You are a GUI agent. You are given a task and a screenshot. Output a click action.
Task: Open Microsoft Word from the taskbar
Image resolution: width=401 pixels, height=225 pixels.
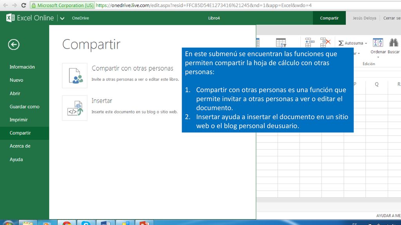tap(105, 222)
